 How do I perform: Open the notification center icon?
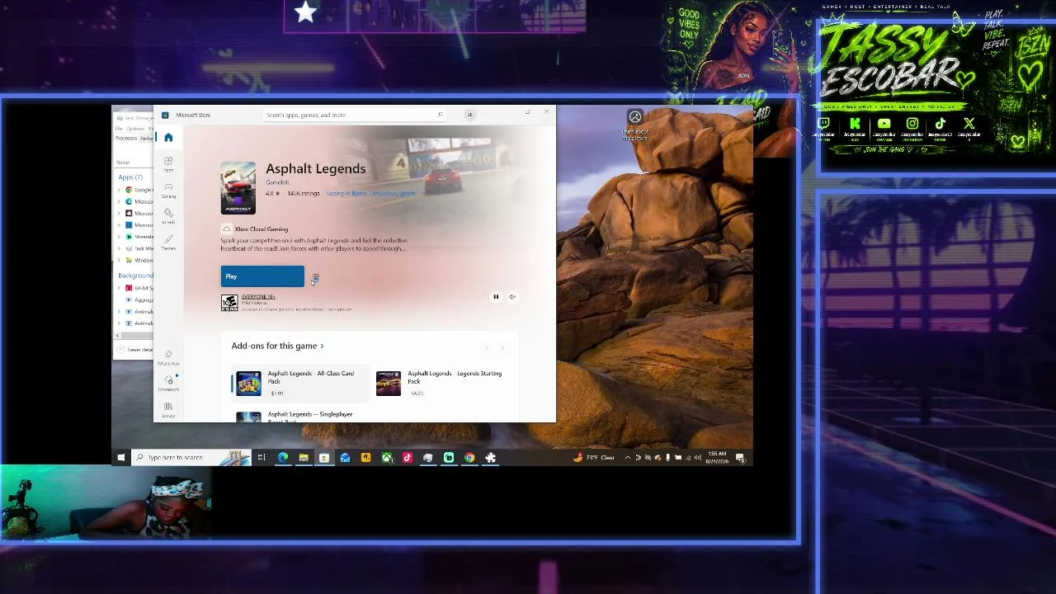pyautogui.click(x=740, y=458)
